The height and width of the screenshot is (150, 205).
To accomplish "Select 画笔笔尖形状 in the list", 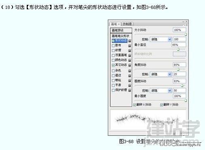I will point(121,36).
